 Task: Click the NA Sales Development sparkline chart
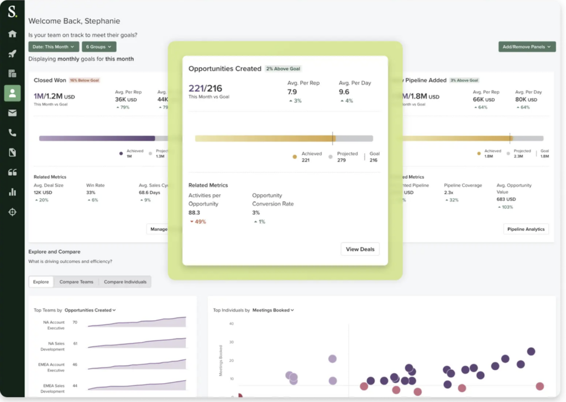coord(137,343)
